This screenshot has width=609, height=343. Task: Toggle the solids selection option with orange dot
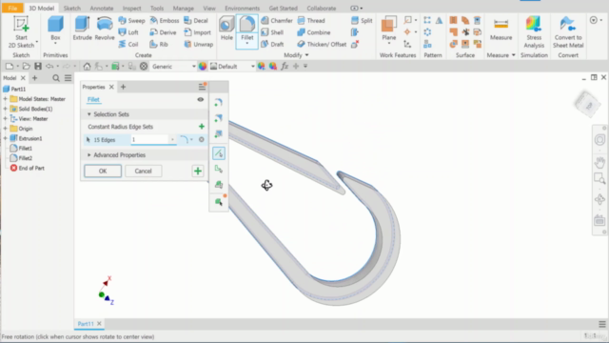[x=219, y=201]
